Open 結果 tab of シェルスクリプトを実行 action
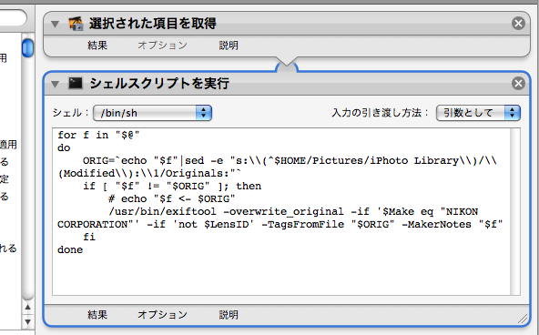Image resolution: width=539 pixels, height=335 pixels. 97,315
